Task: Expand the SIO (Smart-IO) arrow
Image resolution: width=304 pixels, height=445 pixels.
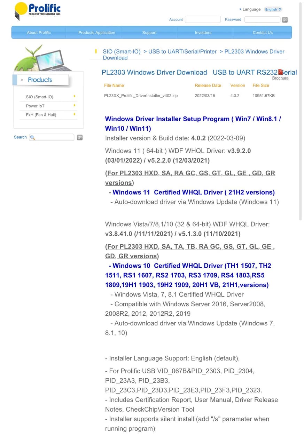Action: coord(75,96)
